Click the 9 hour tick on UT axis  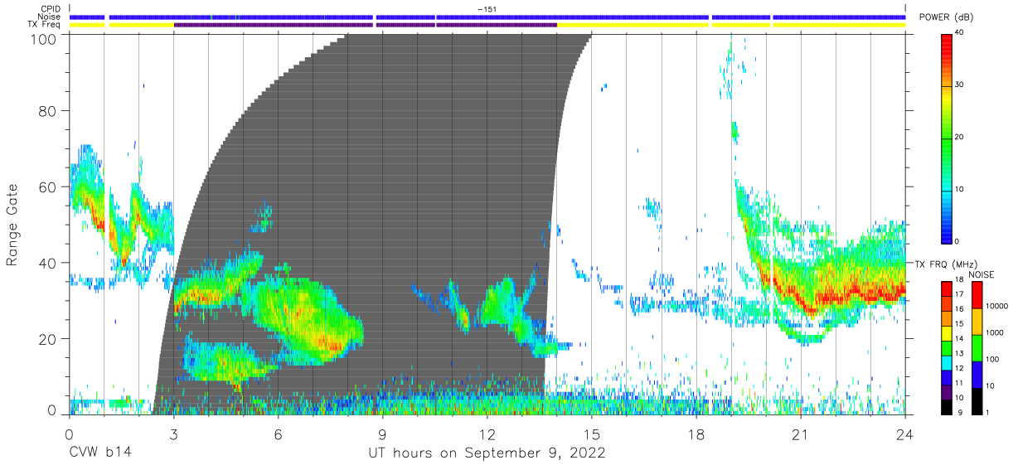(x=382, y=434)
